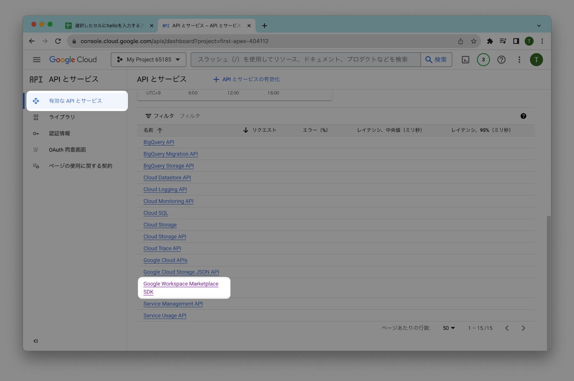Open the Cloud Trace API link
The height and width of the screenshot is (381, 574).
tap(162, 249)
